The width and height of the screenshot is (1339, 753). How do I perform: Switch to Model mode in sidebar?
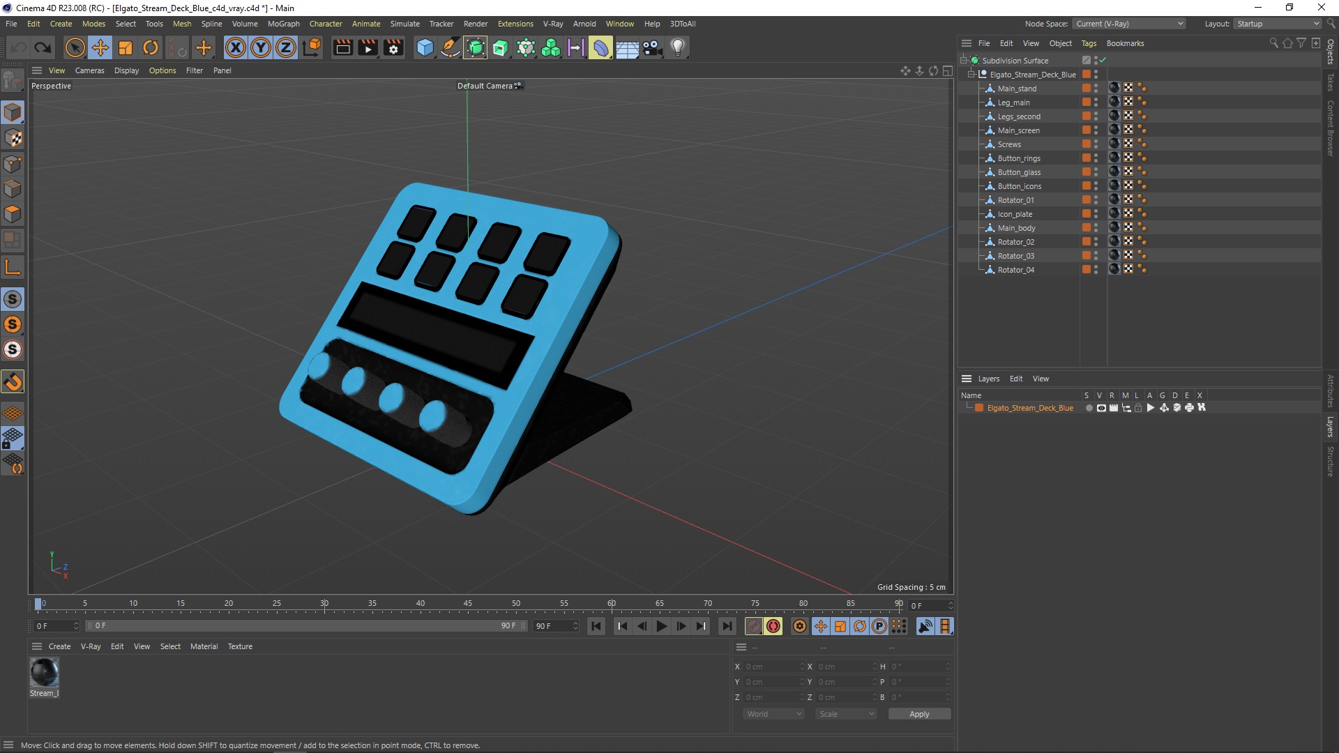coord(13,112)
